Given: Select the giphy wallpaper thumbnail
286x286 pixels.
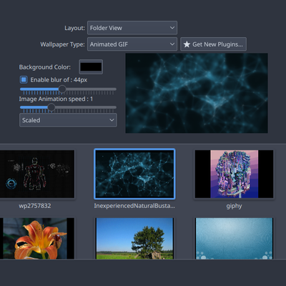Looking at the screenshot, I should tap(234, 174).
